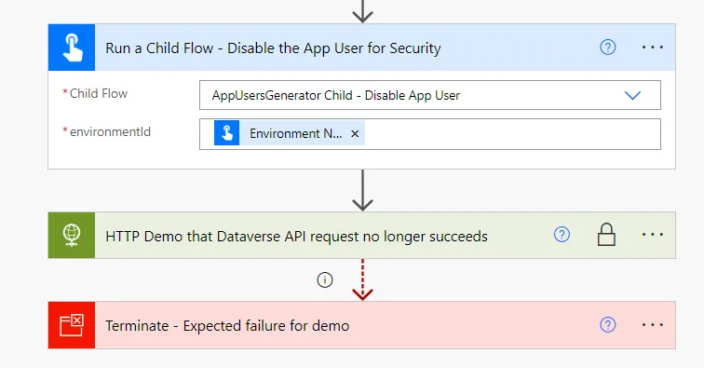
Task: Open more options menu for Run a Child Flow
Action: click(x=652, y=48)
